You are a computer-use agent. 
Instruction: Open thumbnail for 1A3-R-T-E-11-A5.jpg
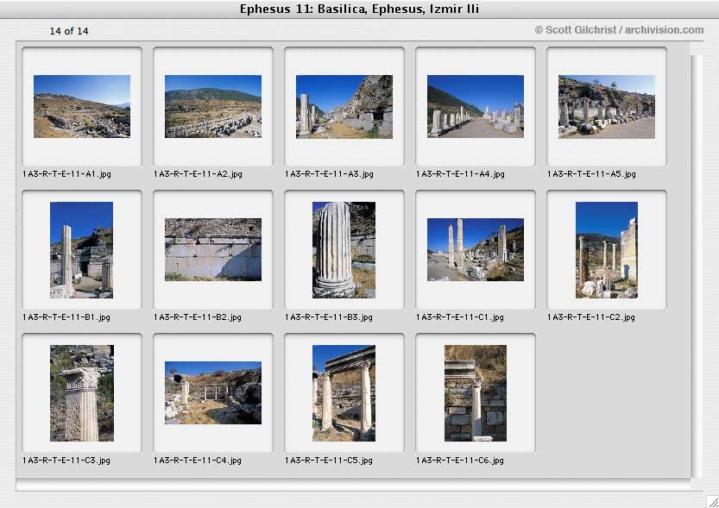(x=606, y=106)
